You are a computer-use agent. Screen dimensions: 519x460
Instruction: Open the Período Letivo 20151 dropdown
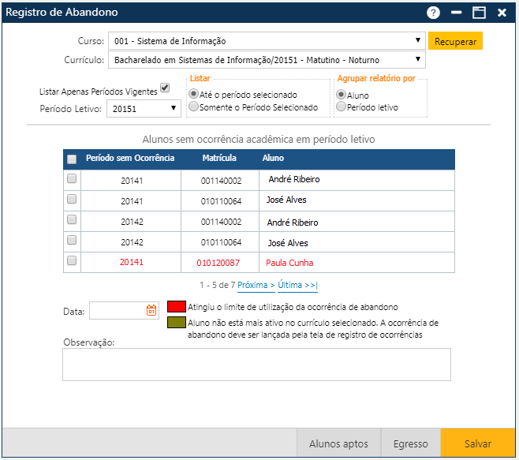pyautogui.click(x=174, y=109)
